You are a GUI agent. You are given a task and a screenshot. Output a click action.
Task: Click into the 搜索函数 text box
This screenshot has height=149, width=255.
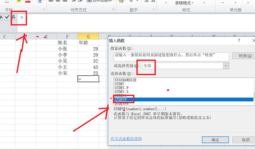[x=171, y=57]
